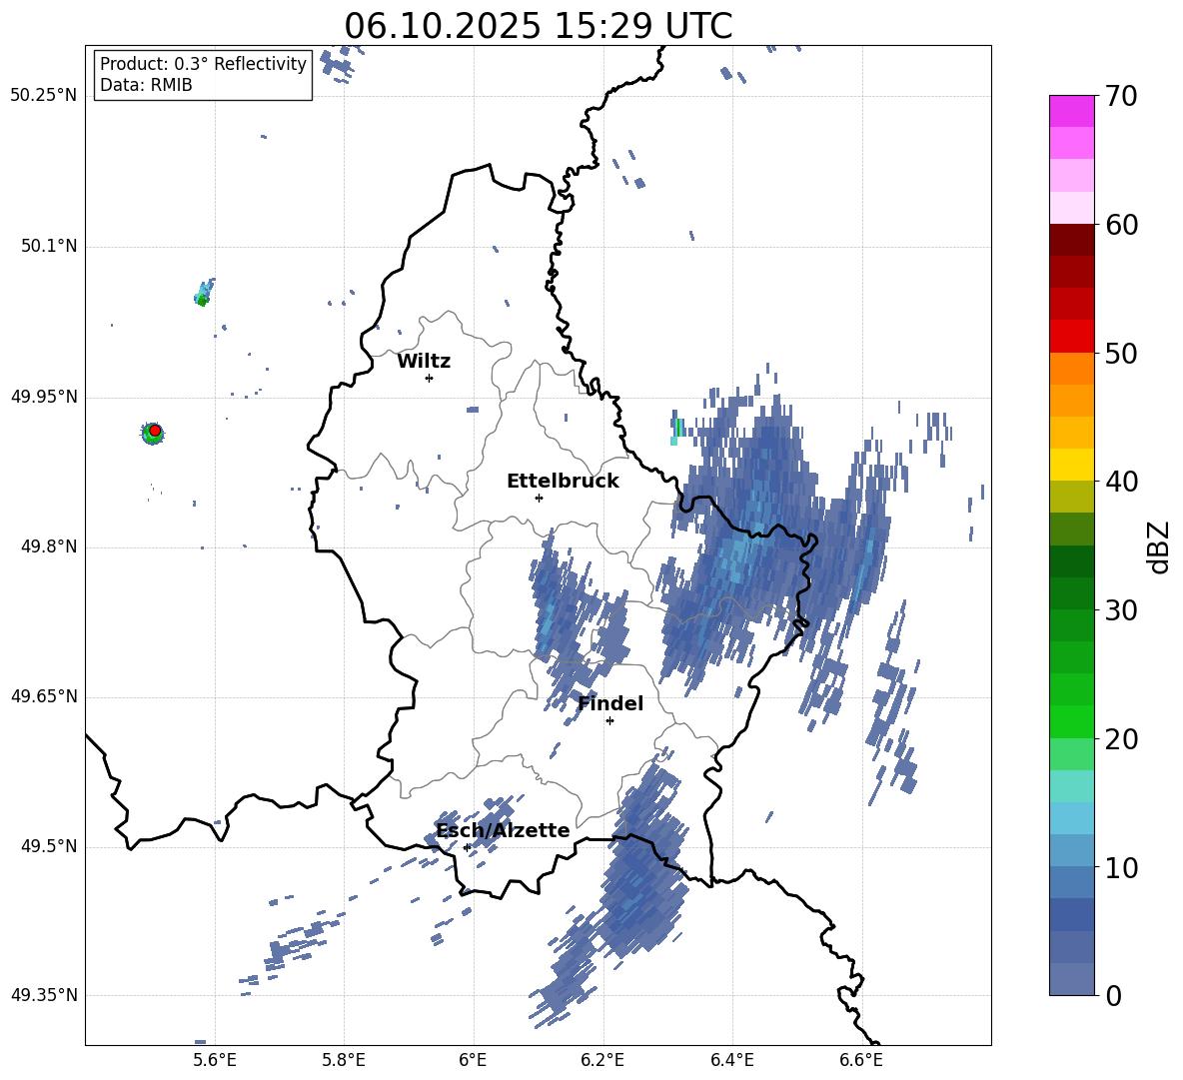Image resolution: width=1183 pixels, height=1080 pixels.
Task: Click the dBZ colorbar axis label
Action: pyautogui.click(x=1159, y=547)
